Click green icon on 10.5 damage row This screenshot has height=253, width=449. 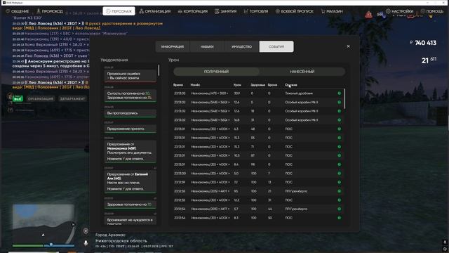coord(340,155)
